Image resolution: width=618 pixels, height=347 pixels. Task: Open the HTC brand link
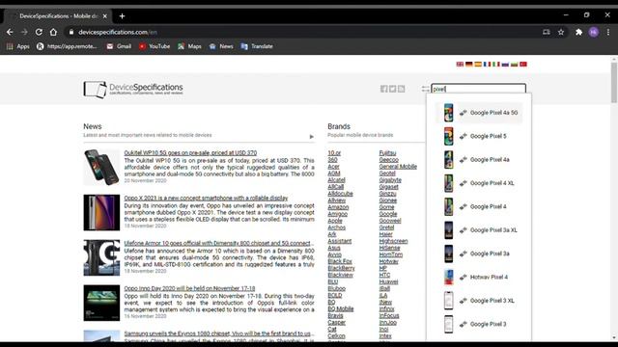click(x=384, y=275)
